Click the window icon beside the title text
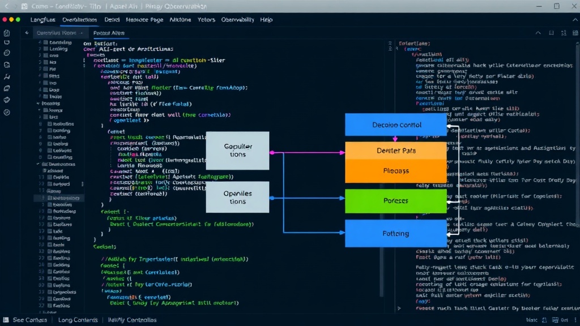 tap(24, 6)
